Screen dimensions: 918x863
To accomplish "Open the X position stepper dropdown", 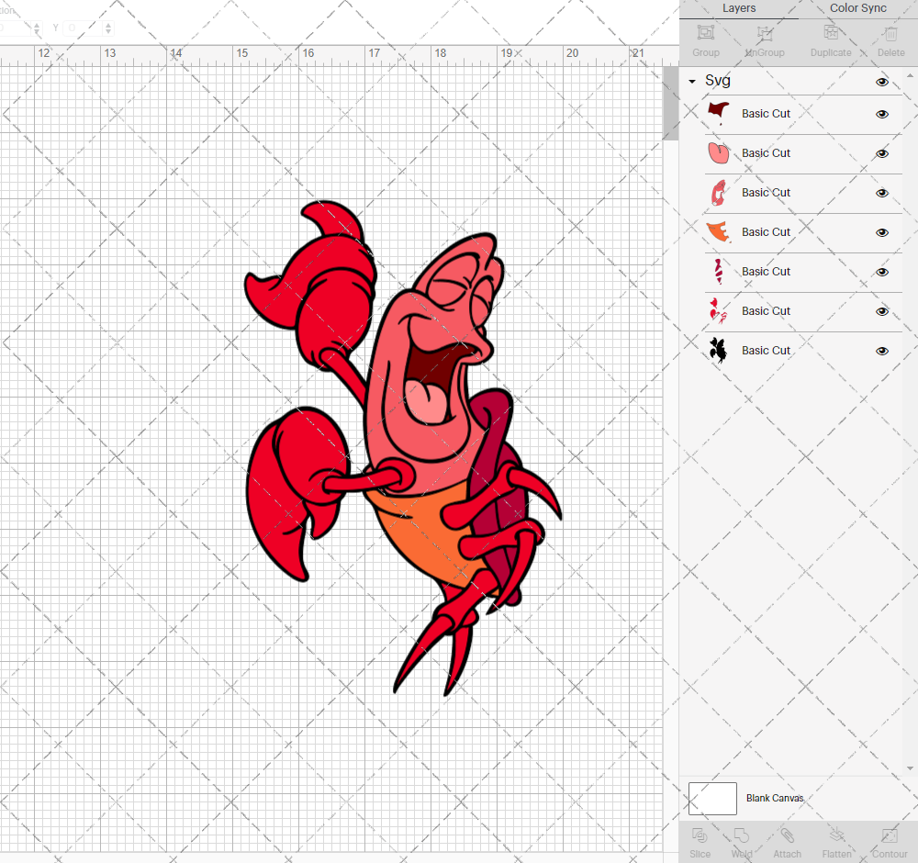I will coord(37,28).
